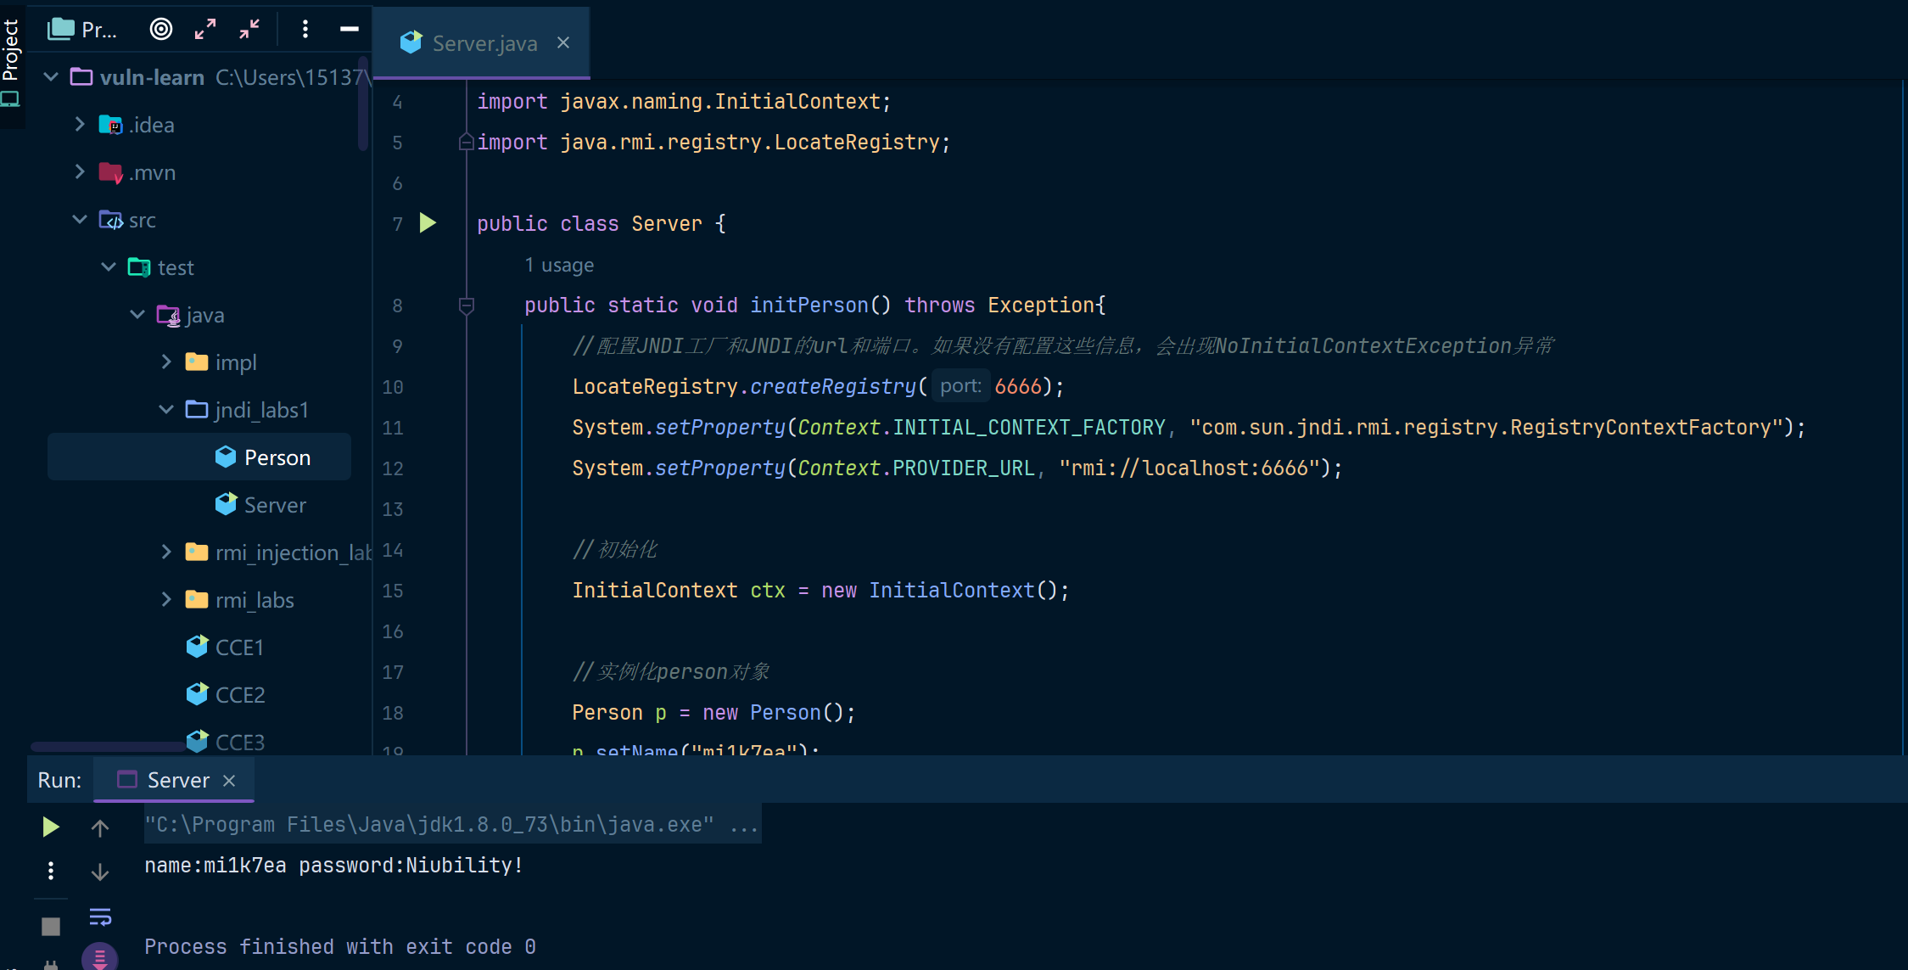Open the Project panel options three-dot menu

(305, 30)
